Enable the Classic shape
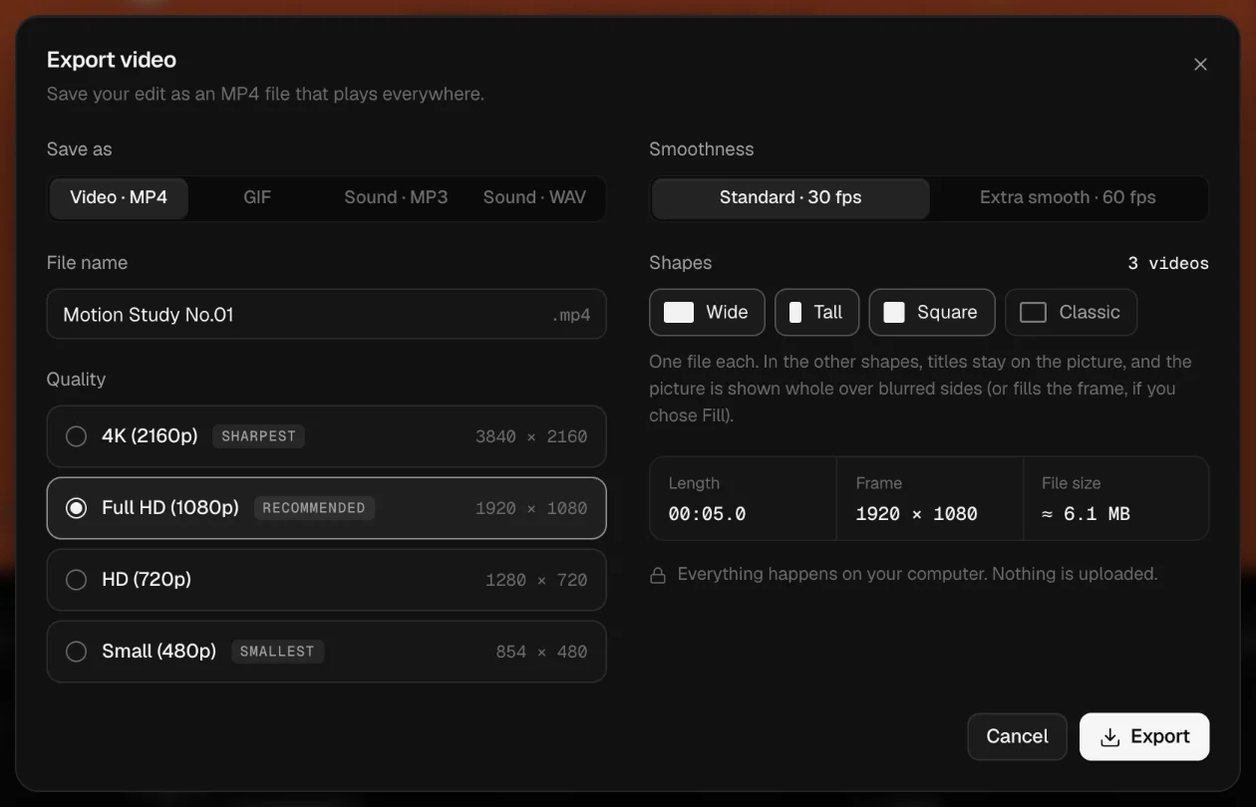Image resolution: width=1256 pixels, height=807 pixels. 1071,312
